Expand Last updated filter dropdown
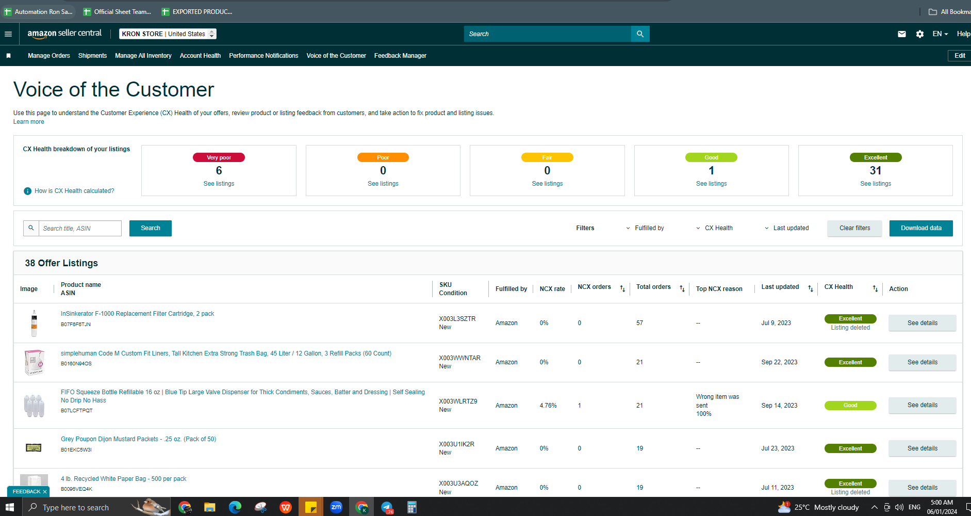The width and height of the screenshot is (971, 516). click(786, 228)
